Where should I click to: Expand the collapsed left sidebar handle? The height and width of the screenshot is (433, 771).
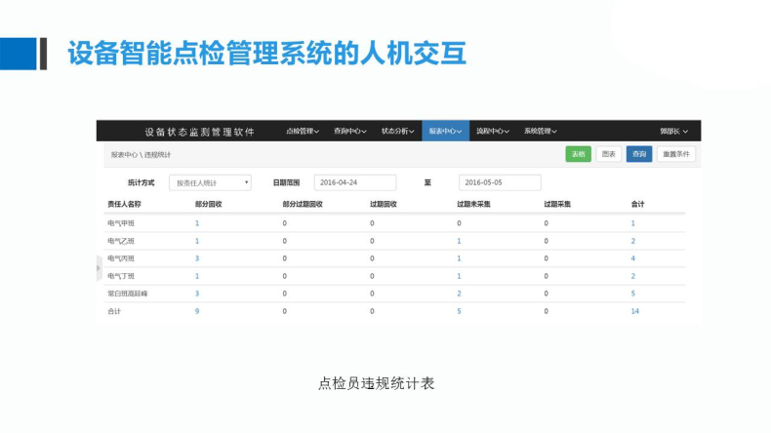[x=98, y=266]
